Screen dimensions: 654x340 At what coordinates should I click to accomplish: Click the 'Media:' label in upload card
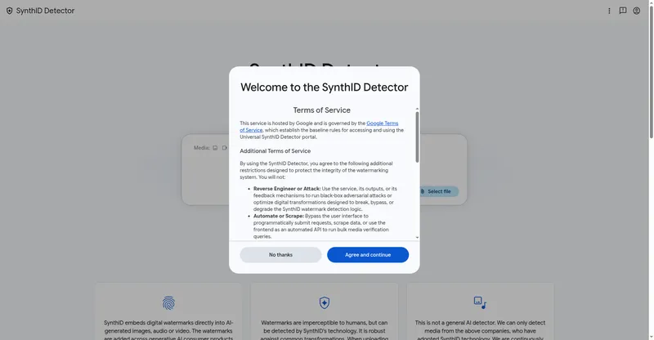tap(201, 148)
